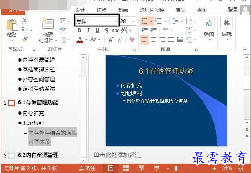This screenshot has width=251, height=173.
Task: Convert text to SmartArt graphic
Action: (x=191, y=39)
